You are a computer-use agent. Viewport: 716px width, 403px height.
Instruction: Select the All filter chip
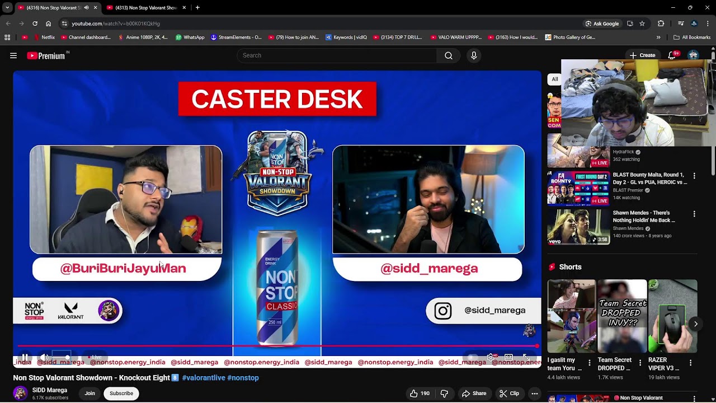coord(554,79)
